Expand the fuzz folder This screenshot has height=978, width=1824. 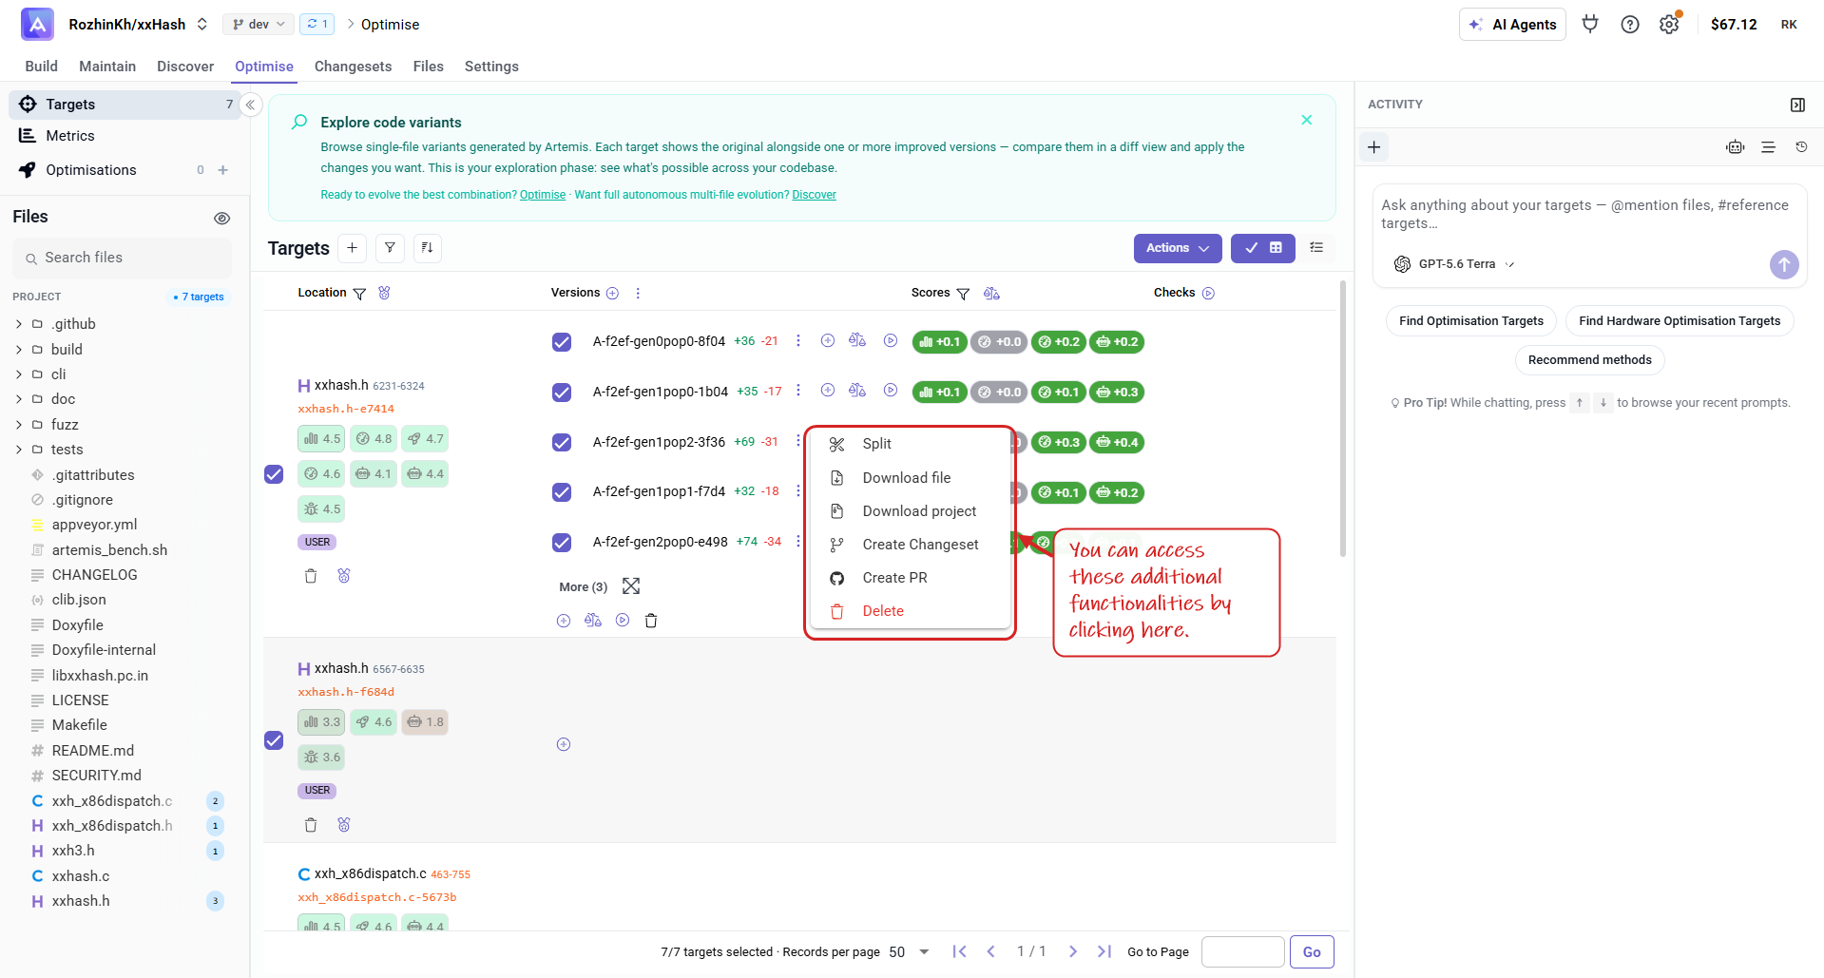click(x=19, y=425)
